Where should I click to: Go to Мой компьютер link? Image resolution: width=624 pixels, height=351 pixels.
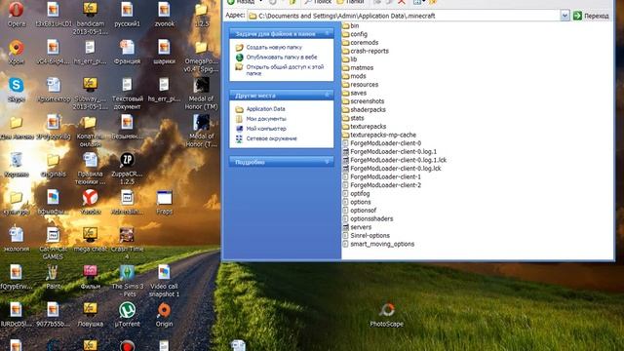click(266, 129)
